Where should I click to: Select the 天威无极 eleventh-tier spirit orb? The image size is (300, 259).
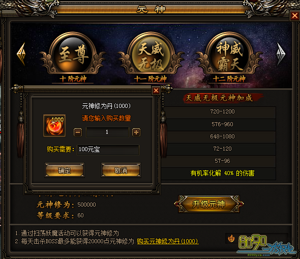click(x=151, y=54)
